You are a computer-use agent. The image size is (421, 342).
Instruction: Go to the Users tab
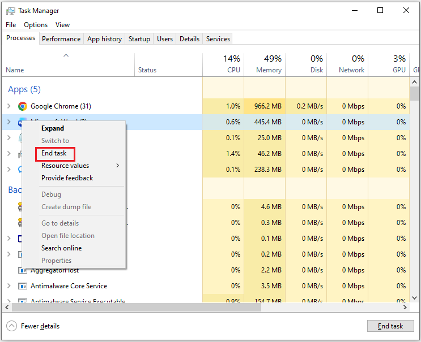[x=164, y=39]
